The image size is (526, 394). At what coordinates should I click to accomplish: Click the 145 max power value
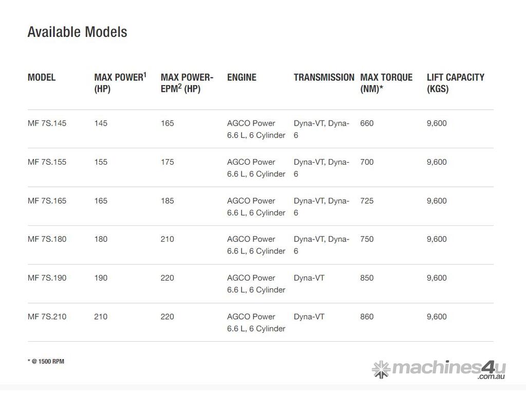101,123
